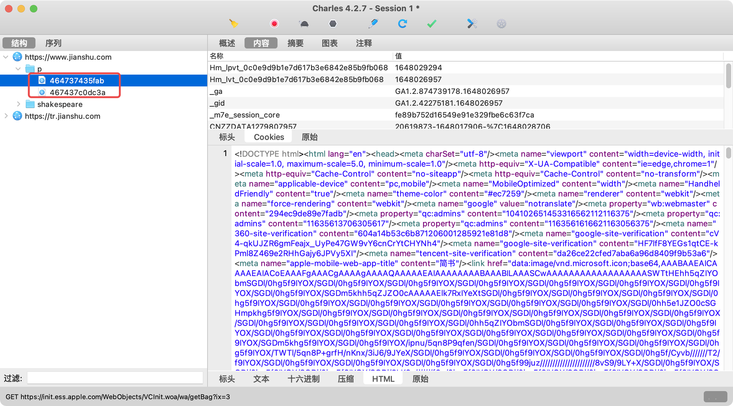The width and height of the screenshot is (733, 406).
Task: Switch response view to 压缩
Action: [346, 379]
